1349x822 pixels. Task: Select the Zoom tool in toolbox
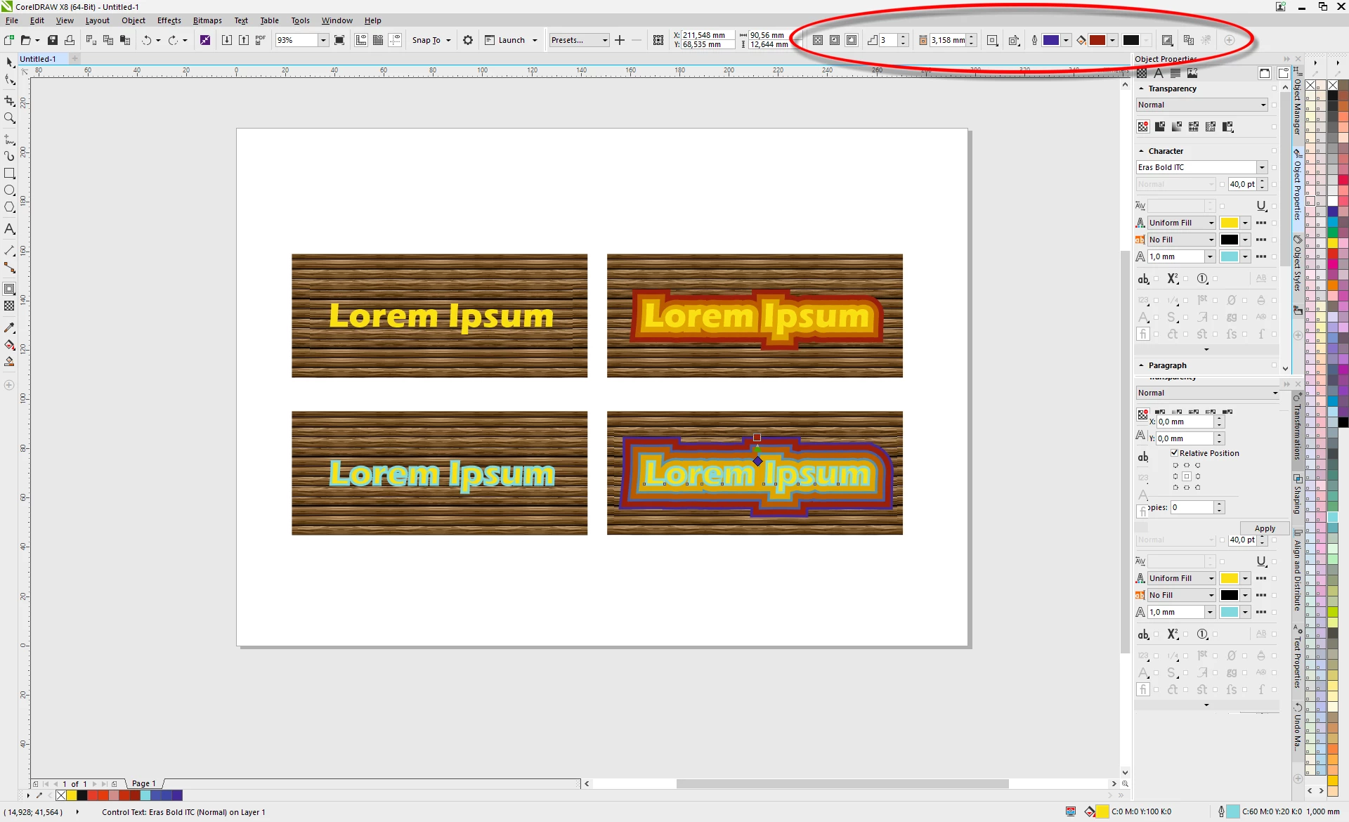9,118
